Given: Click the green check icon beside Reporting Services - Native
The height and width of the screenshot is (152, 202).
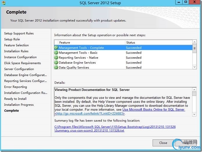Looking at the screenshot, I should [56, 58].
